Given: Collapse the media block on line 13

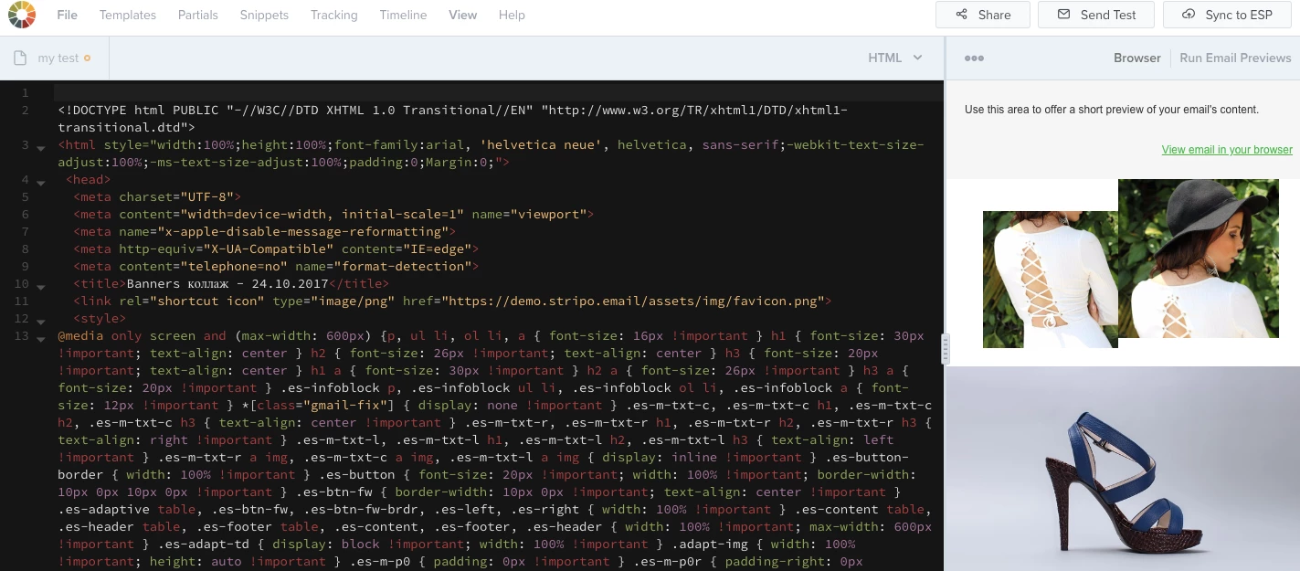Looking at the screenshot, I should 41,339.
